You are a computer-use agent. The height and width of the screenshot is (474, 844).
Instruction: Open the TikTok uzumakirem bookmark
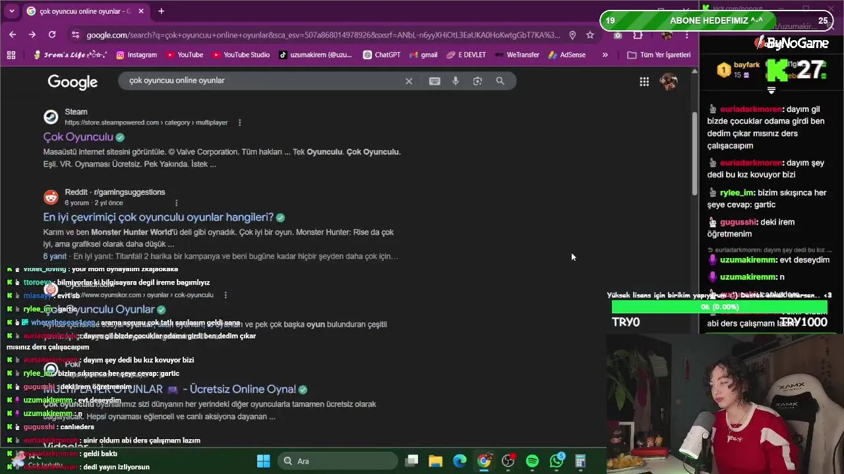315,55
